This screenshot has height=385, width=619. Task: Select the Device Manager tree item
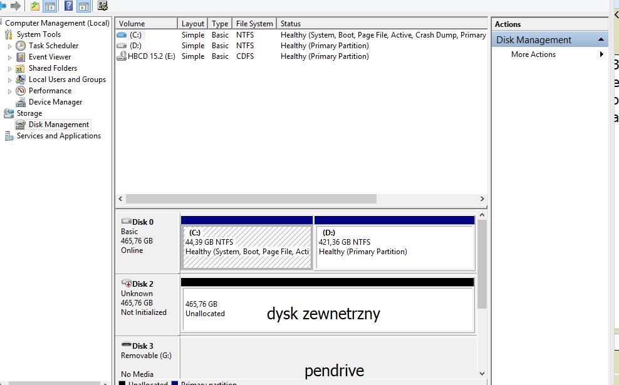[55, 102]
